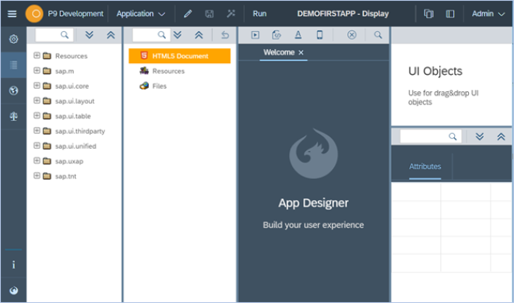This screenshot has height=303, width=514.
Task: Select the sap.m tree item label
Action: point(65,71)
